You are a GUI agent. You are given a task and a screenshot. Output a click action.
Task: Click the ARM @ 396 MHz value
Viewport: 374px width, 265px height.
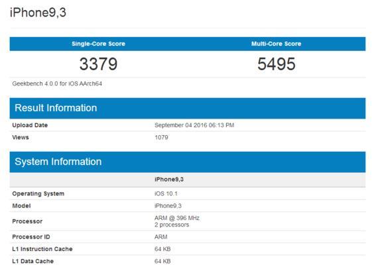click(177, 218)
